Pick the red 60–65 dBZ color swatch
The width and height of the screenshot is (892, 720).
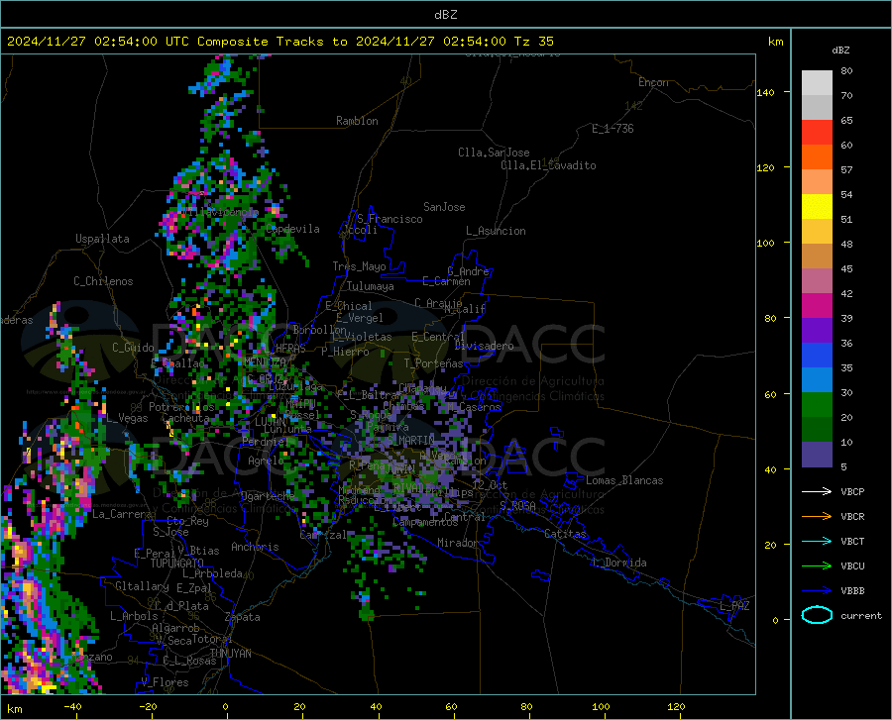[817, 133]
